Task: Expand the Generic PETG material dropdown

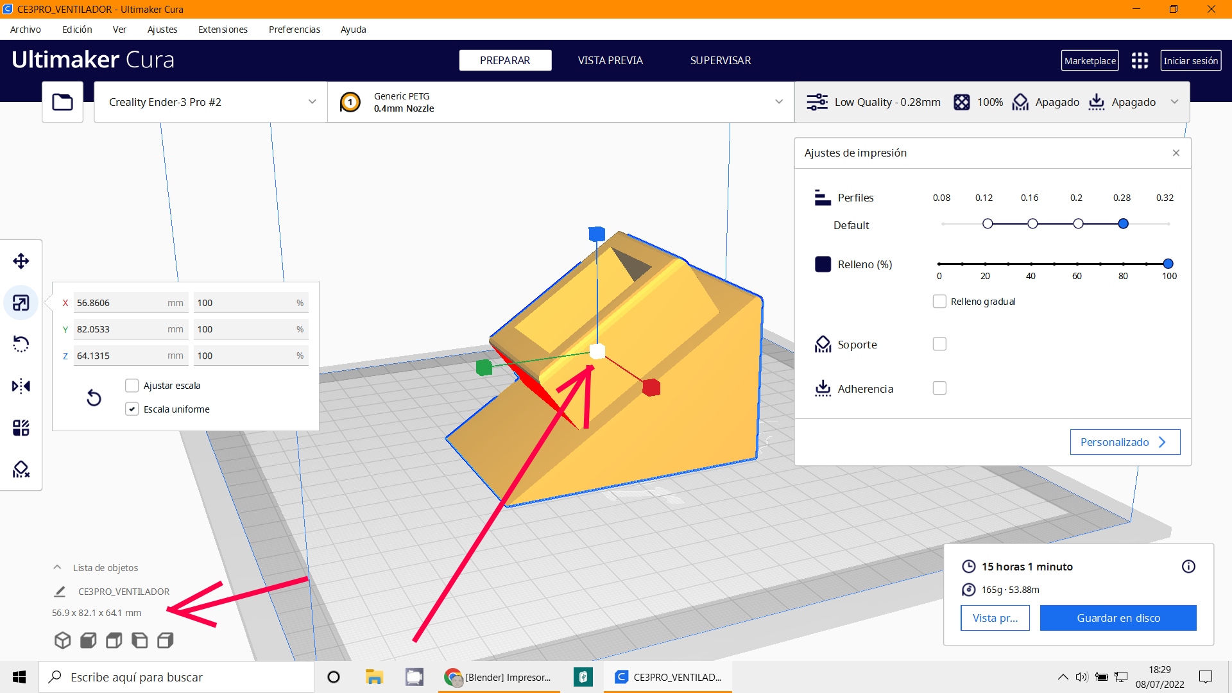Action: click(x=560, y=102)
